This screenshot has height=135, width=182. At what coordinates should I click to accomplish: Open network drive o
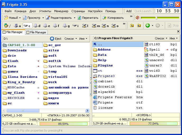pos(115,25)
